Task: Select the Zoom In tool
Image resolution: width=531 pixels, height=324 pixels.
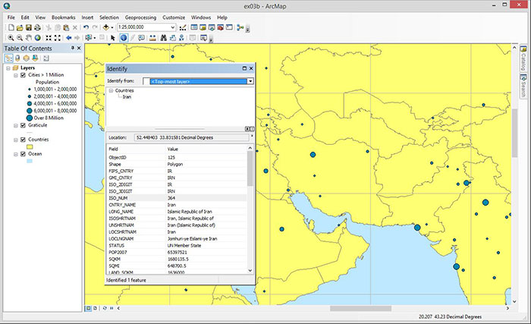Action: (11, 38)
